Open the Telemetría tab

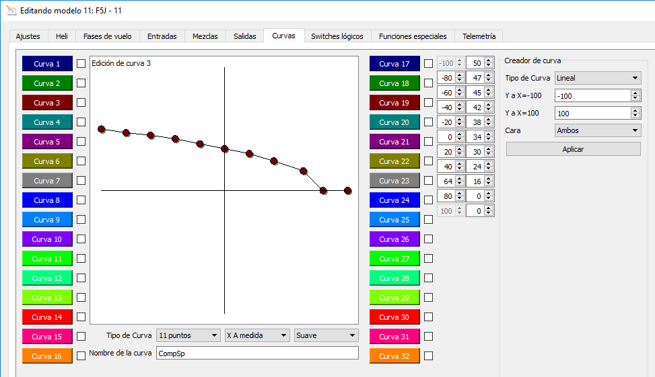[479, 36]
